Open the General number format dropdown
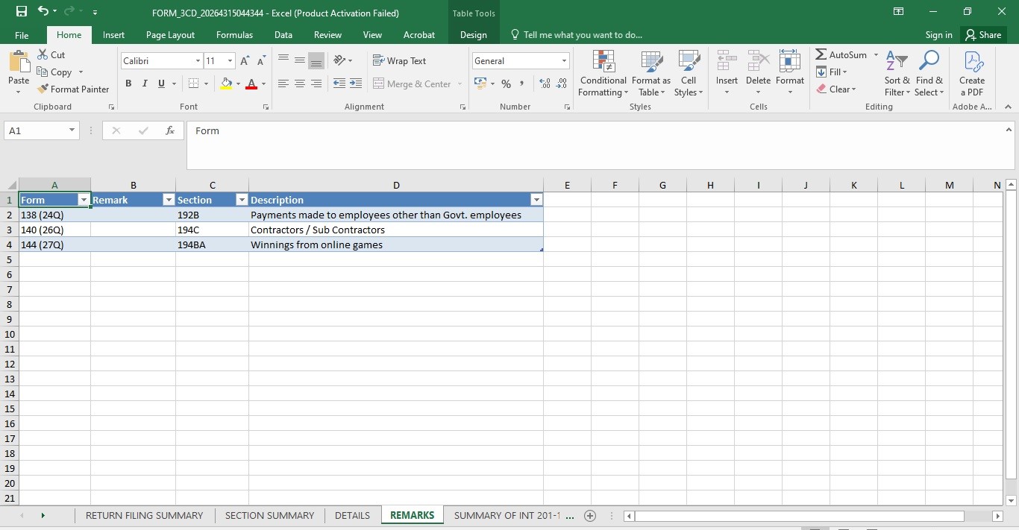 (x=564, y=61)
